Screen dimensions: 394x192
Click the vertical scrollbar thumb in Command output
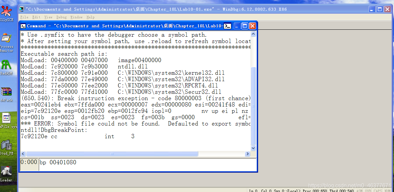coord(253,106)
